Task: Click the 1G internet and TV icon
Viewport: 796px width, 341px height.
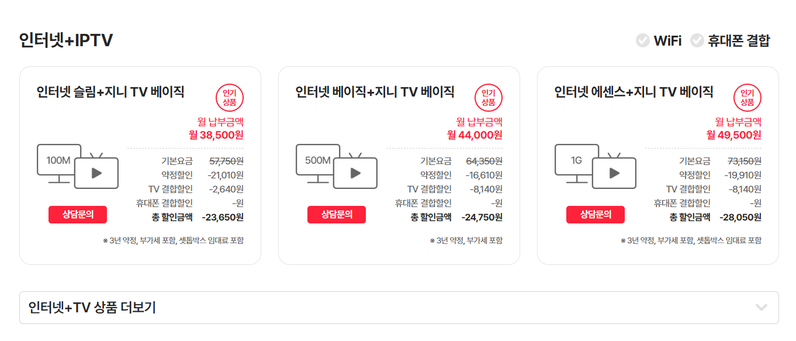Action: click(596, 166)
